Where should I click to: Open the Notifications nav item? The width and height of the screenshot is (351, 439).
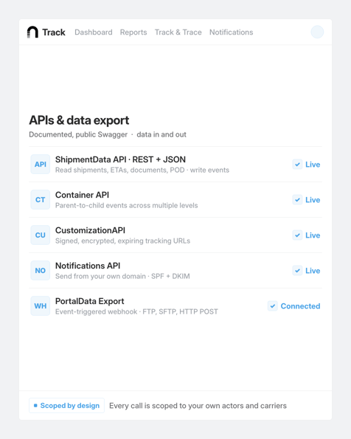[232, 32]
